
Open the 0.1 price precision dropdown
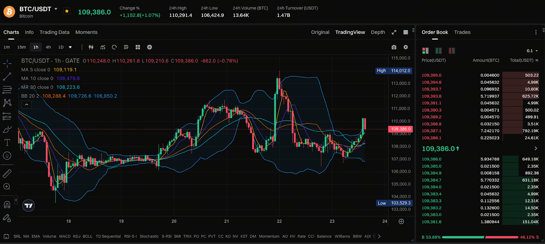coord(532,51)
